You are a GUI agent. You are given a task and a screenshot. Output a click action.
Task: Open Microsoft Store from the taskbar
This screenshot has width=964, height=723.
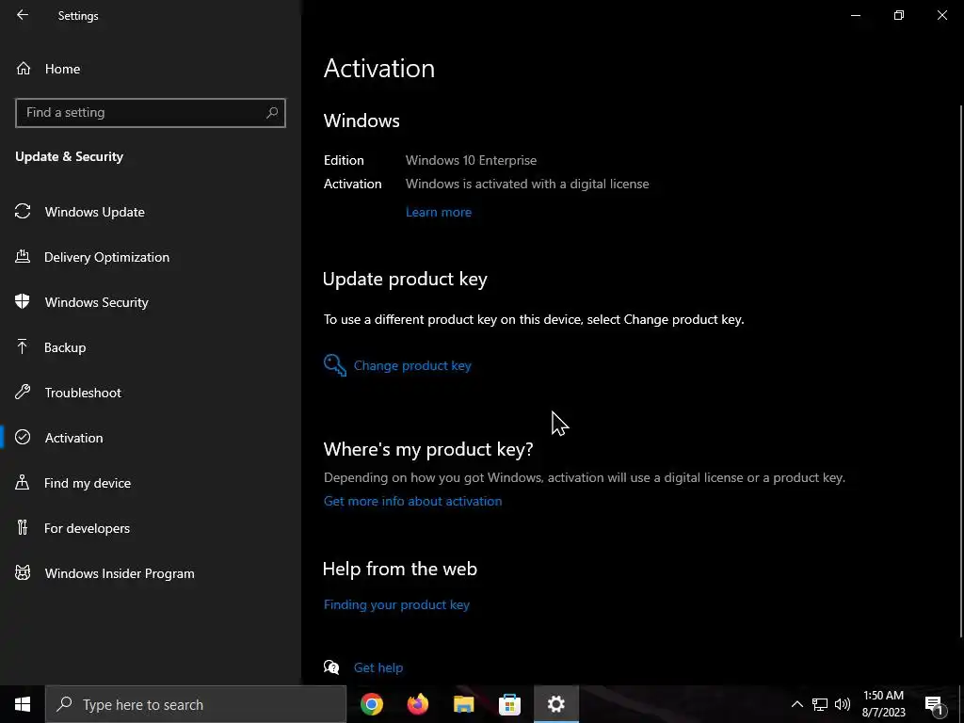[509, 704]
